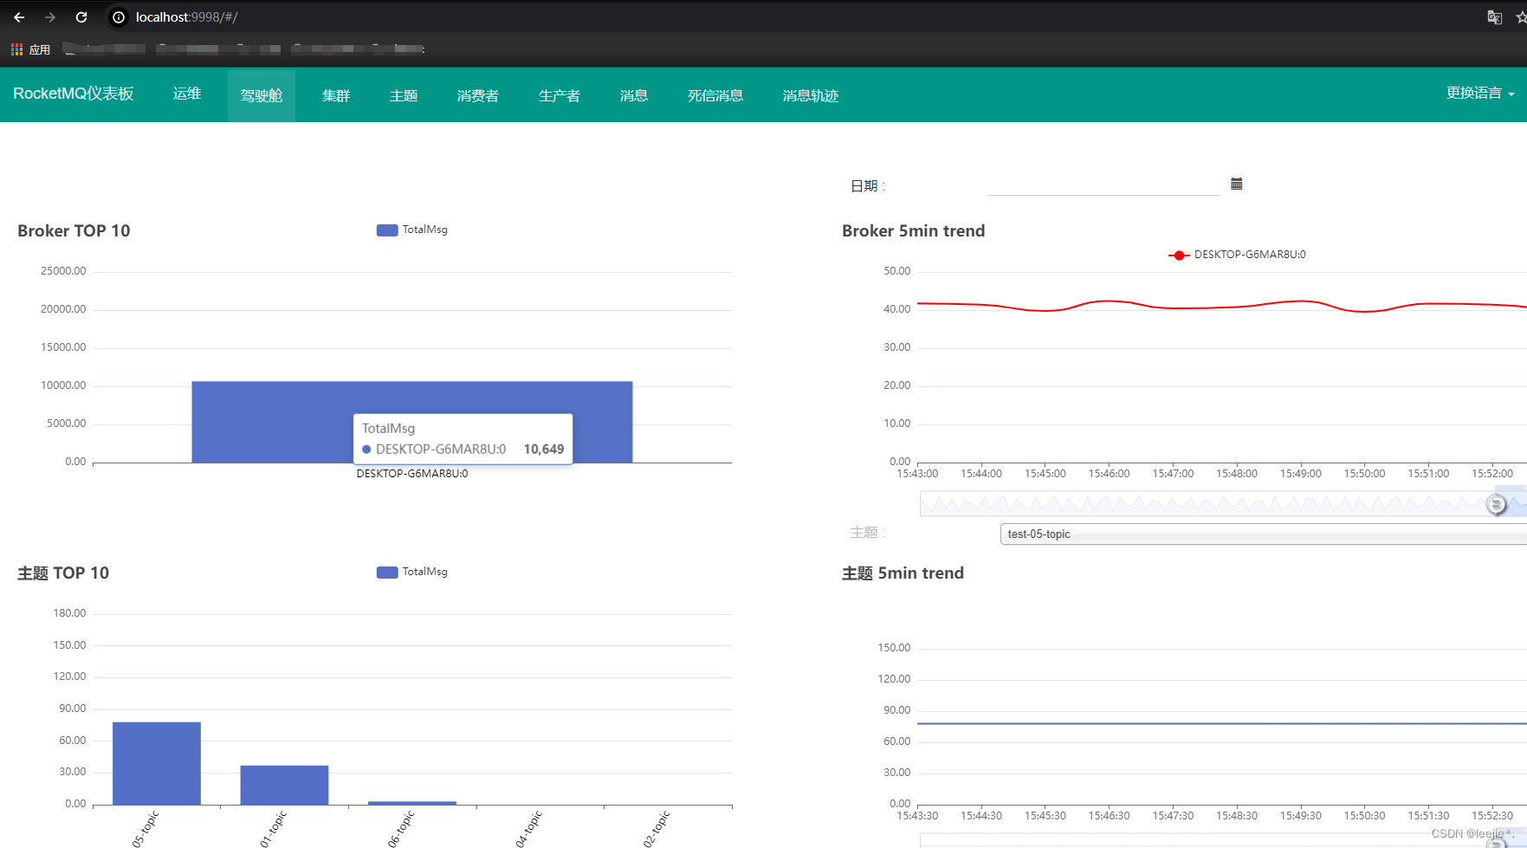This screenshot has height=848, width=1527.
Task: Click the 日期 date input field
Action: pyautogui.click(x=1103, y=184)
